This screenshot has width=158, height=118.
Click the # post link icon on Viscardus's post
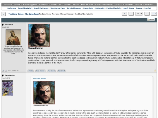[3, 71]
